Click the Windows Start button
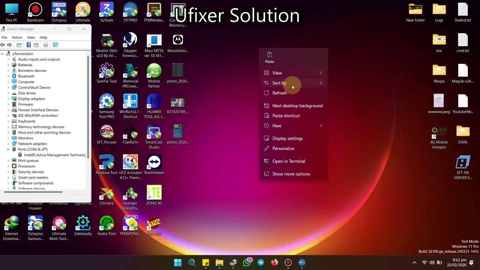Screen dimensions: 480x270 tap(178, 262)
